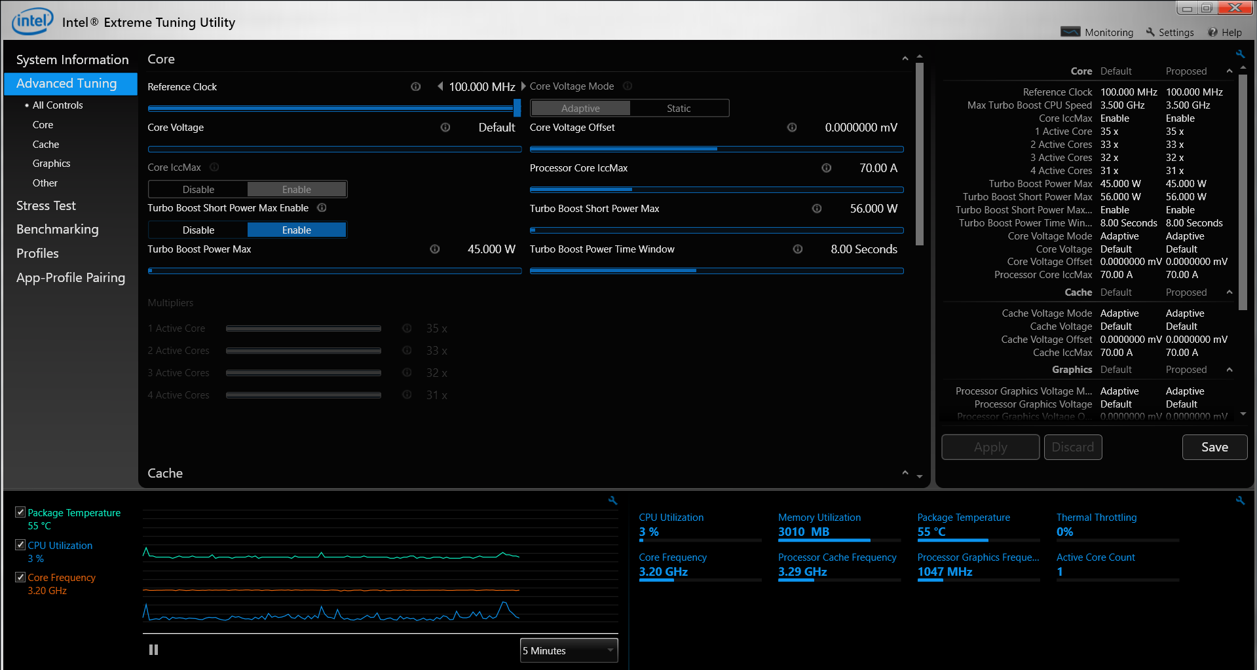Select All Controls submenu item
The image size is (1257, 670).
point(58,105)
